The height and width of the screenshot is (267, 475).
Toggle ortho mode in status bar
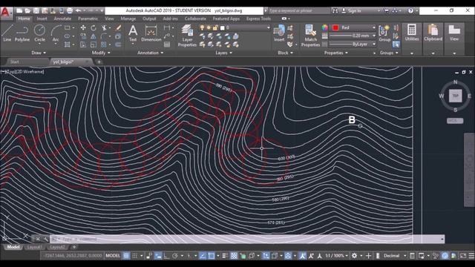tap(166, 256)
